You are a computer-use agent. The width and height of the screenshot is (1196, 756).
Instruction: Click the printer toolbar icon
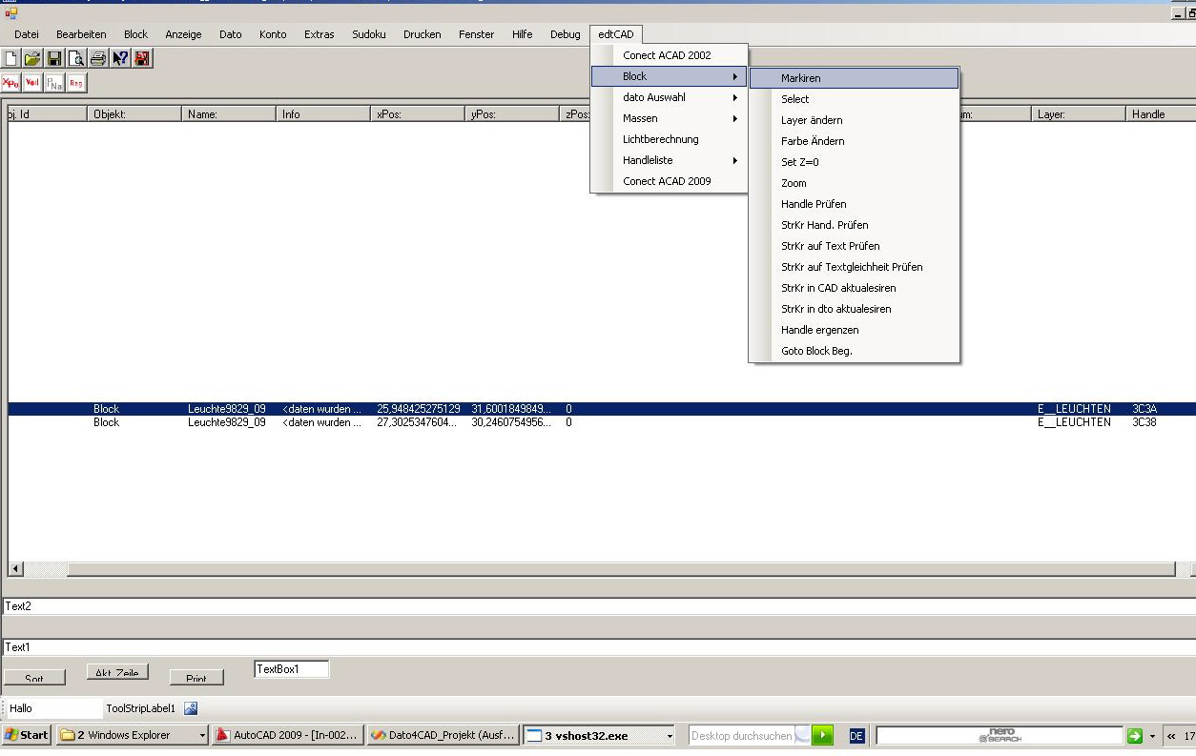click(x=98, y=59)
